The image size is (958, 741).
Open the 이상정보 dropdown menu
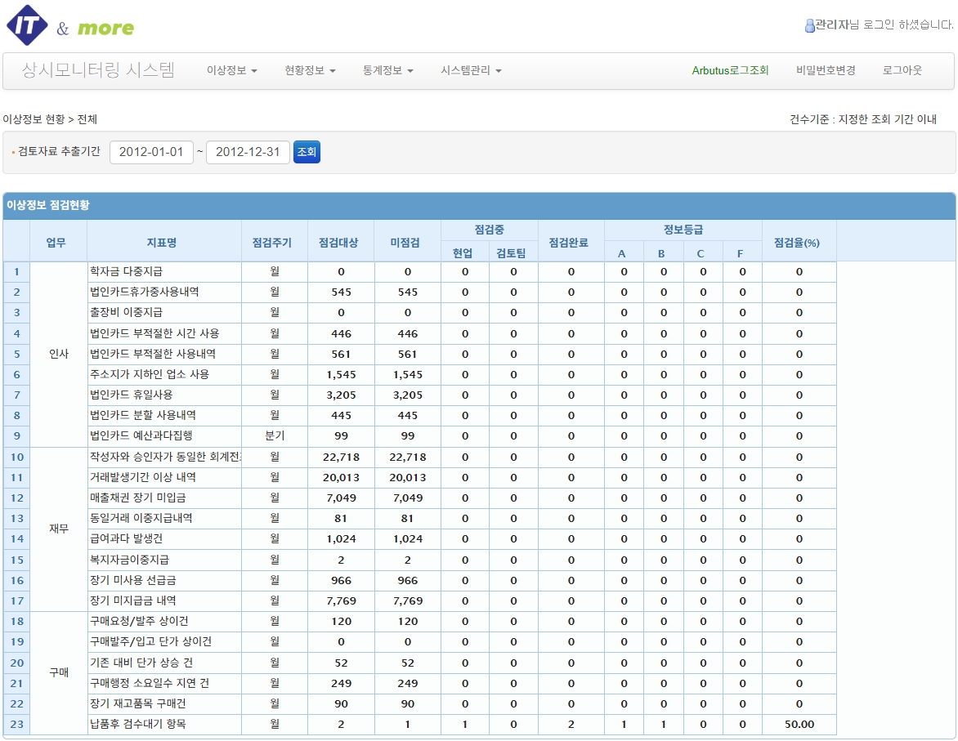[231, 71]
